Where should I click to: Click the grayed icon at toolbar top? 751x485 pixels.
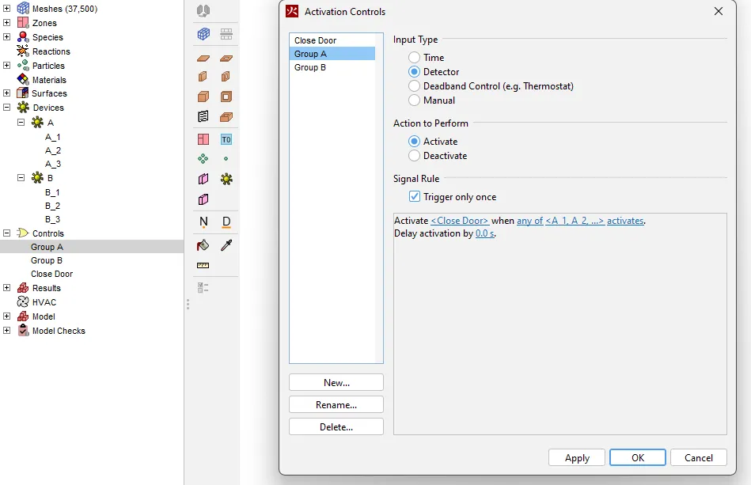pyautogui.click(x=203, y=10)
